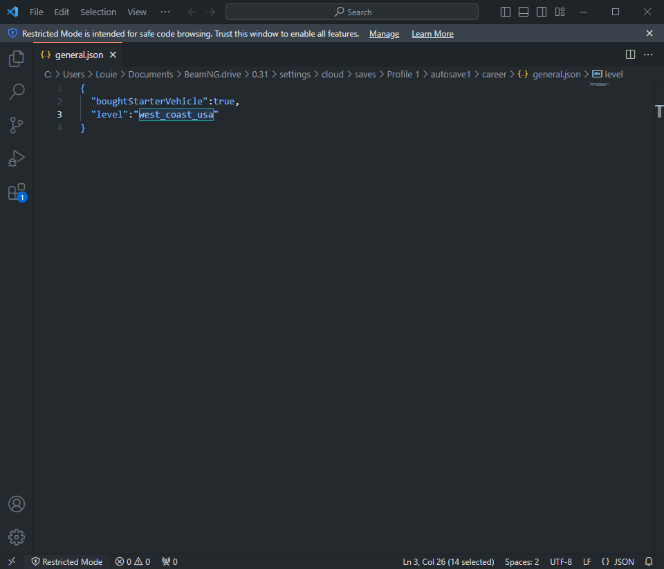Toggle the bottom panel layout icon
The image size is (664, 569).
pos(524,12)
